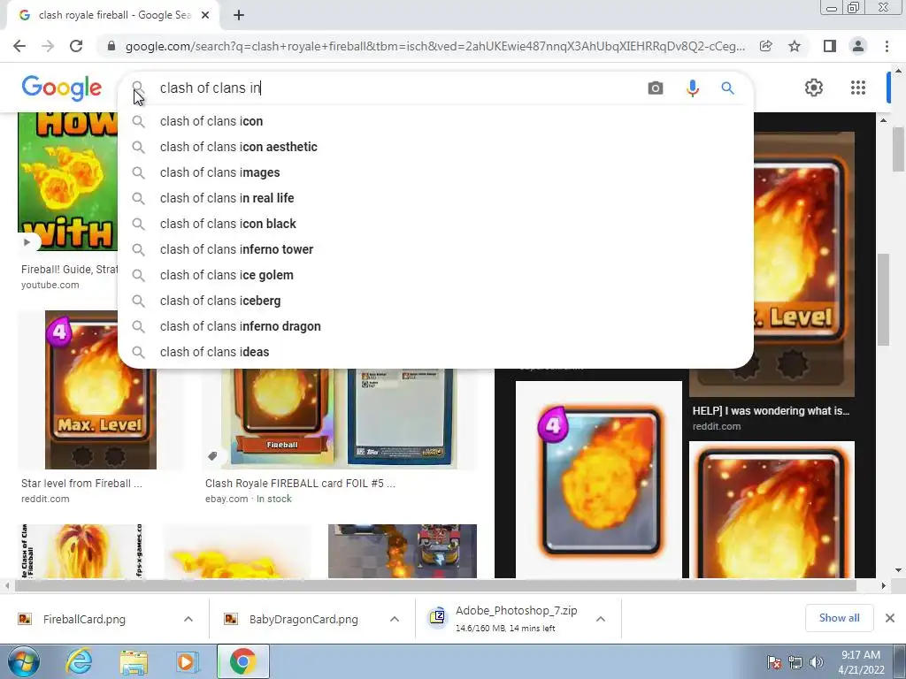Open the Clash Royale FIREBALL card FOIL image
Screen dimensions: 906x679
click(341, 418)
